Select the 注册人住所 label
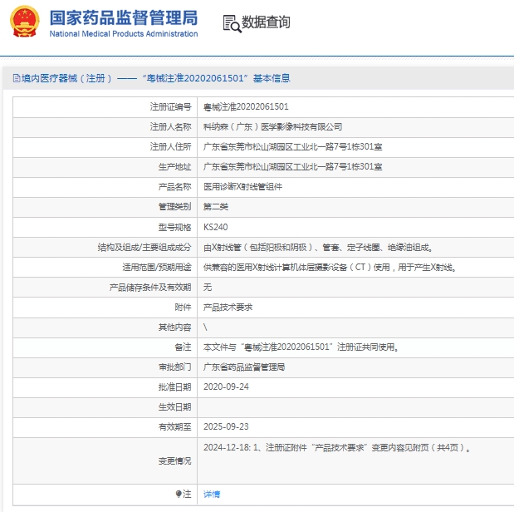514x512 pixels. pos(170,147)
